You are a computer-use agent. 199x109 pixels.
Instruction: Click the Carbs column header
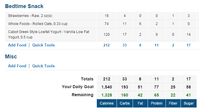125,103
